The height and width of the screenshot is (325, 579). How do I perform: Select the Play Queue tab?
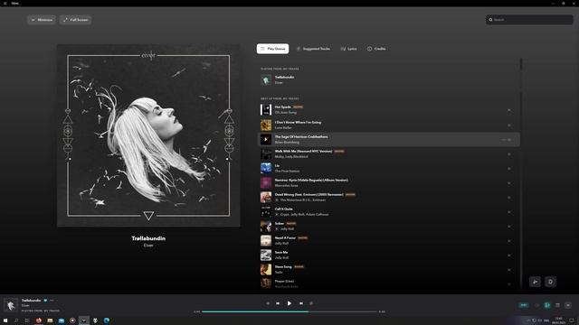272,49
